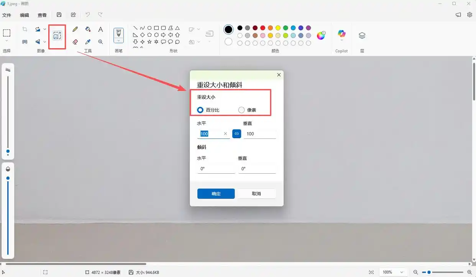The width and height of the screenshot is (476, 277).
Task: Open the edit colors wheel
Action: click(321, 35)
